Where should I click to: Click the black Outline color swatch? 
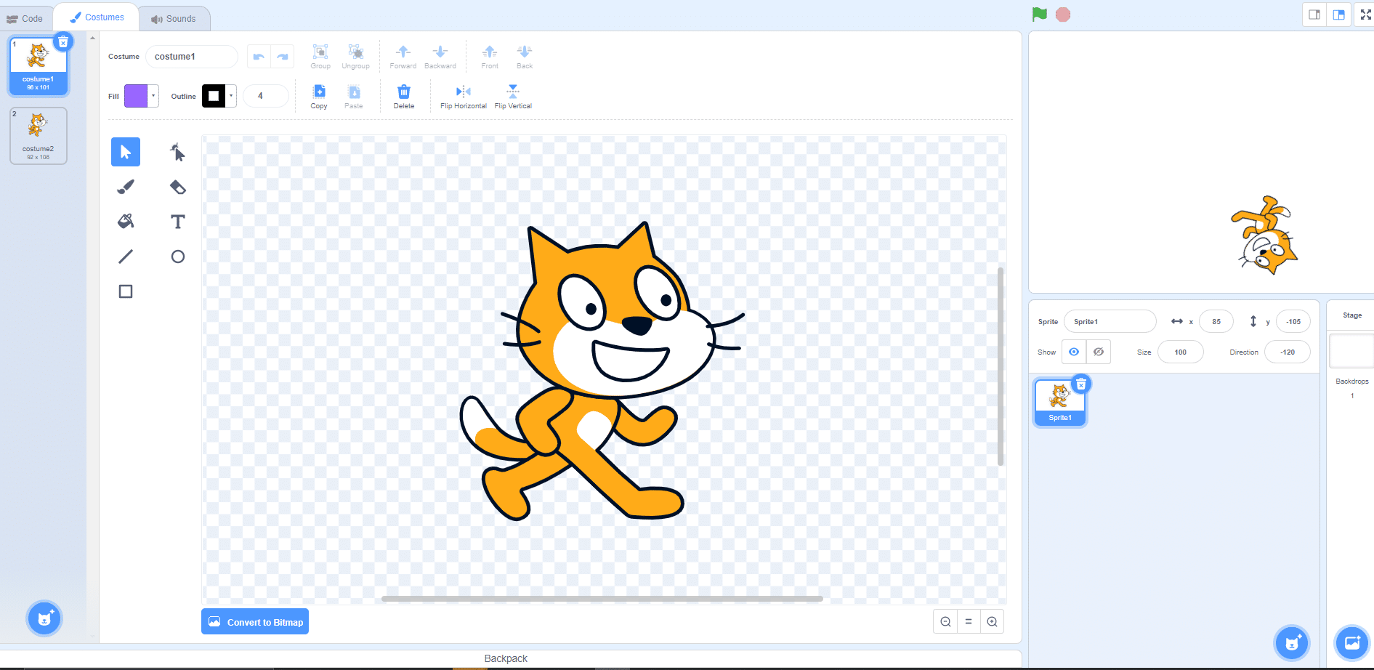click(214, 96)
